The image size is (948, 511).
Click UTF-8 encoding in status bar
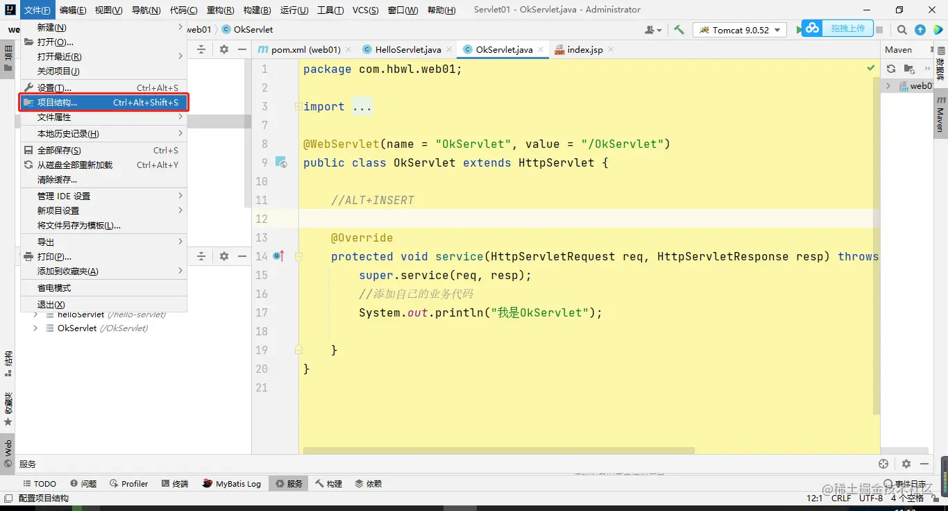871,498
